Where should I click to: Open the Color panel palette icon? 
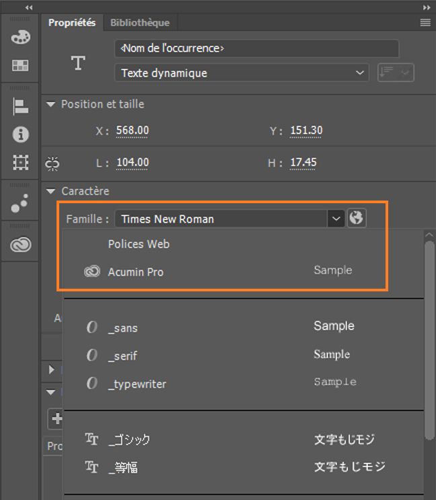click(x=20, y=36)
